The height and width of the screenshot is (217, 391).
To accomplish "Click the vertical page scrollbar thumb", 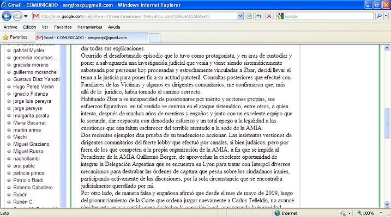I will pyautogui.click(x=387, y=123).
